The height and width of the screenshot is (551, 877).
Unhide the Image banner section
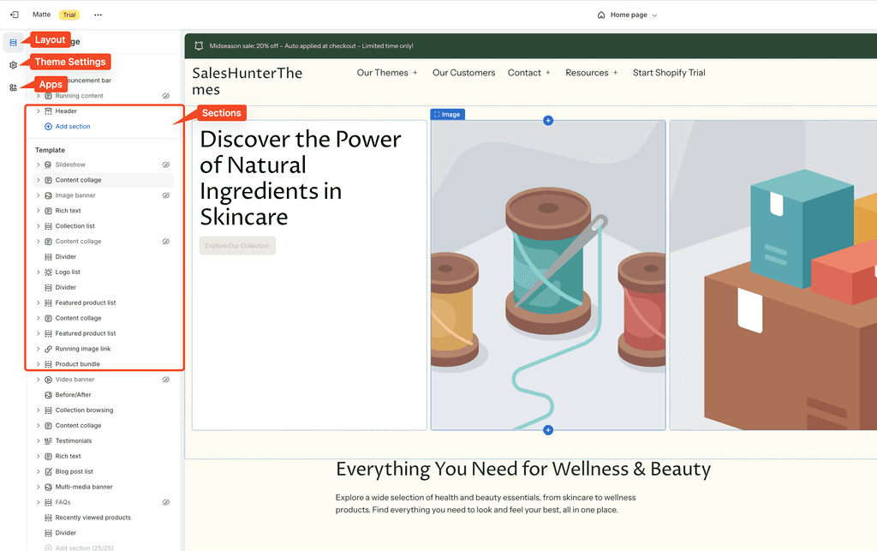[x=166, y=195]
